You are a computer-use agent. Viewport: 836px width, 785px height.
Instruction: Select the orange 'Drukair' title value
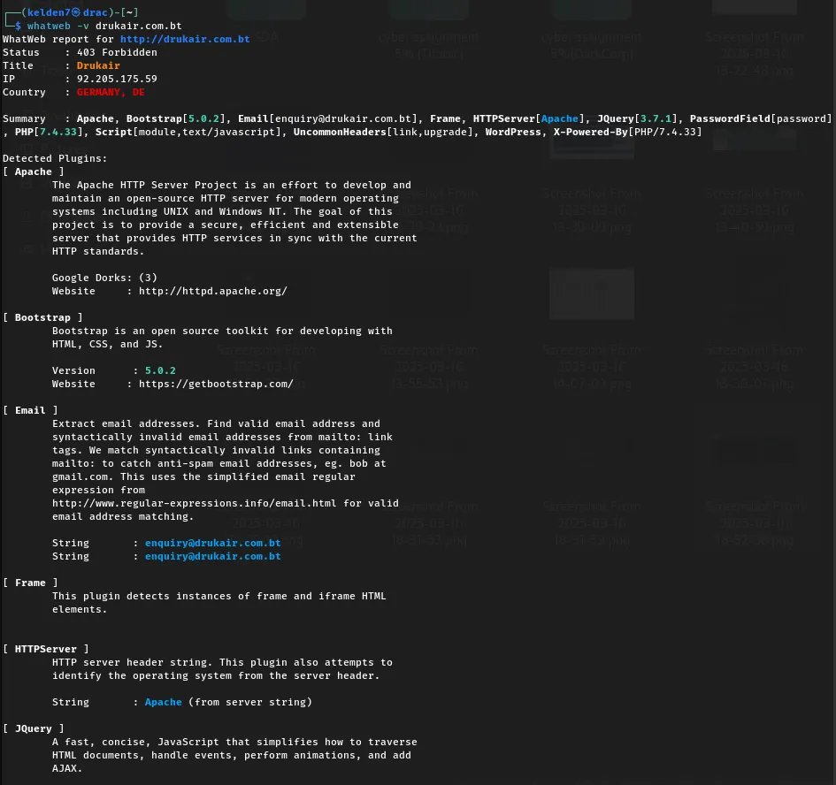[x=98, y=65]
